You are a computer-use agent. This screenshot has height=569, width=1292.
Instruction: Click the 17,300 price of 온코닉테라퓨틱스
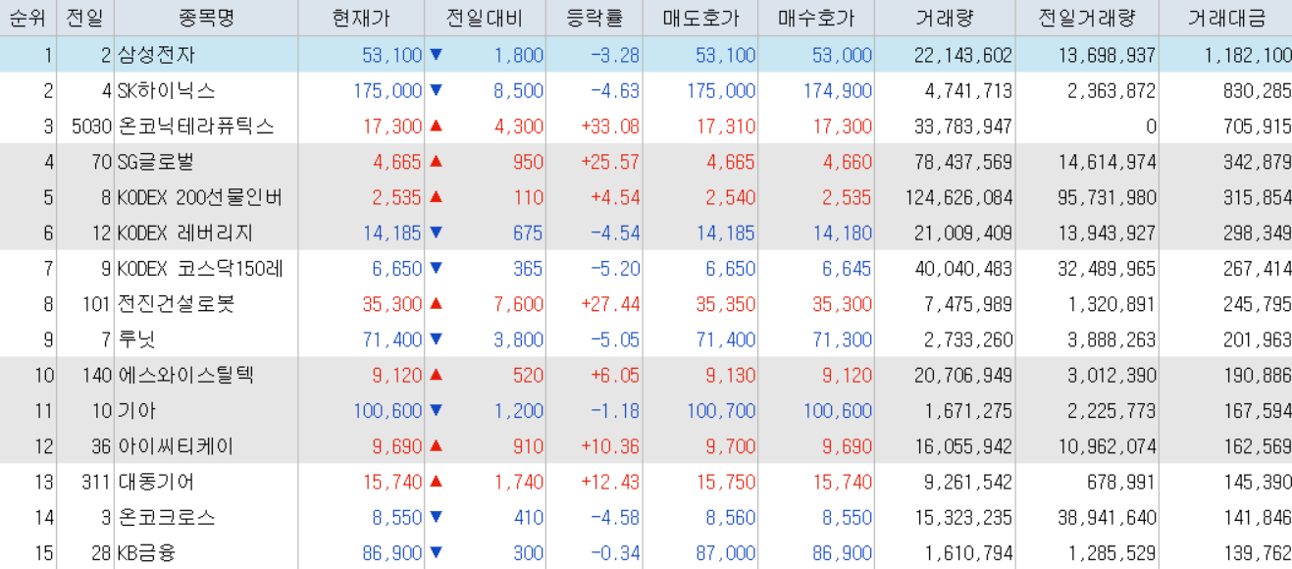click(x=391, y=127)
